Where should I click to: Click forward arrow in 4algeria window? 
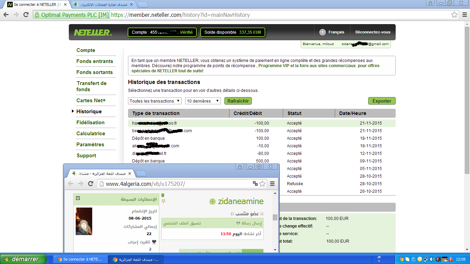pos(81,184)
